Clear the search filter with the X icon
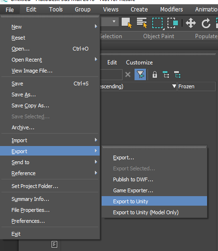Viewport: 218px width, 251px height. click(x=128, y=74)
